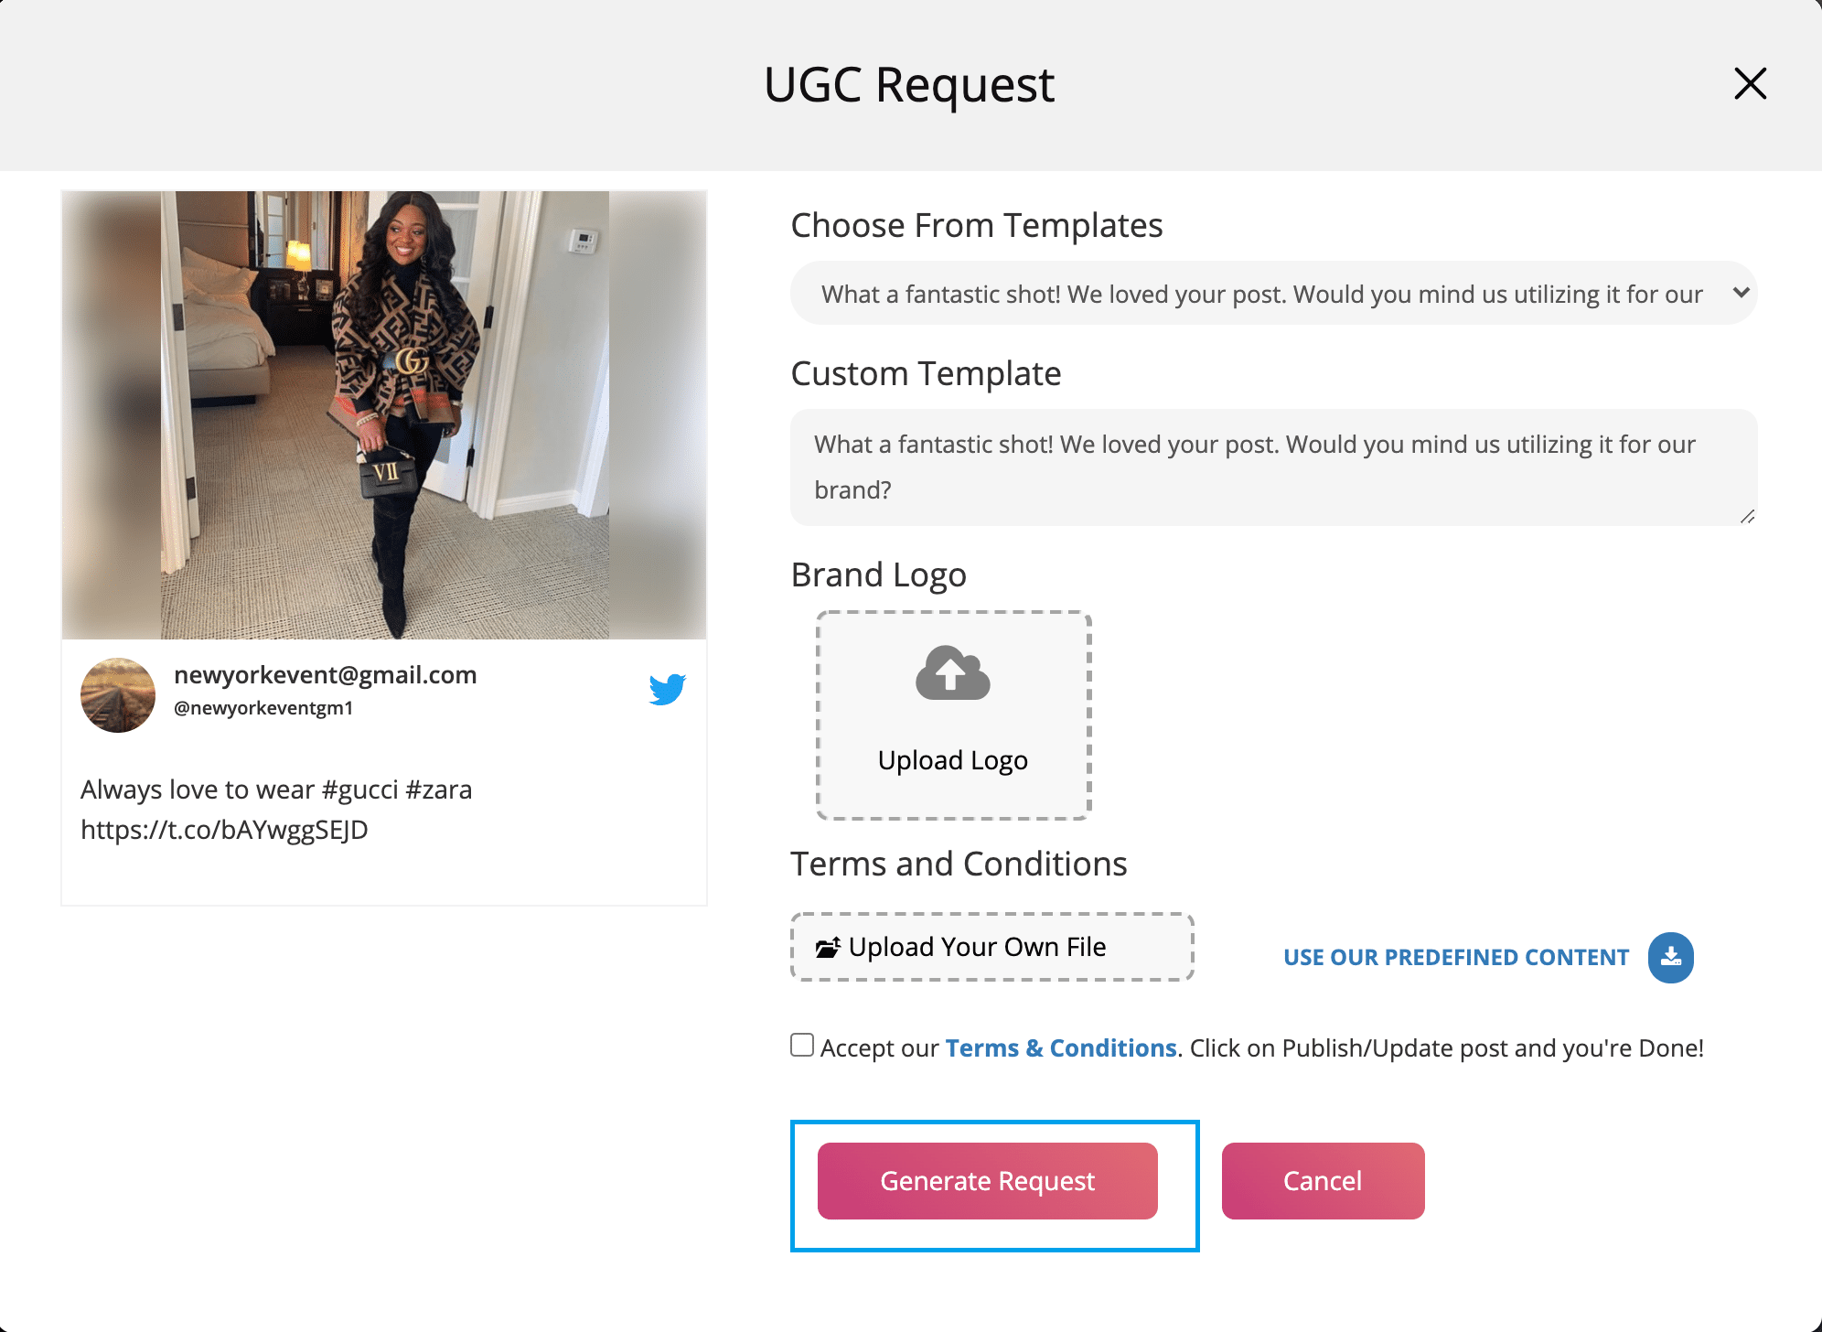Click the blue predefined content download icon
Image resolution: width=1822 pixels, height=1332 pixels.
point(1670,958)
